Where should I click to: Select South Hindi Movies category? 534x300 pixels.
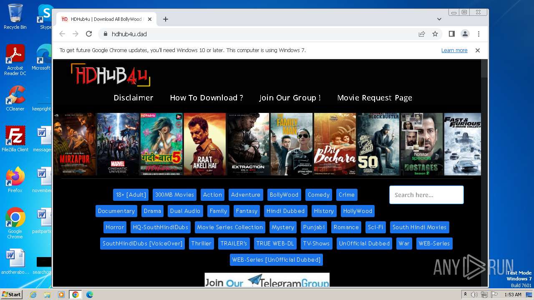[x=419, y=227]
